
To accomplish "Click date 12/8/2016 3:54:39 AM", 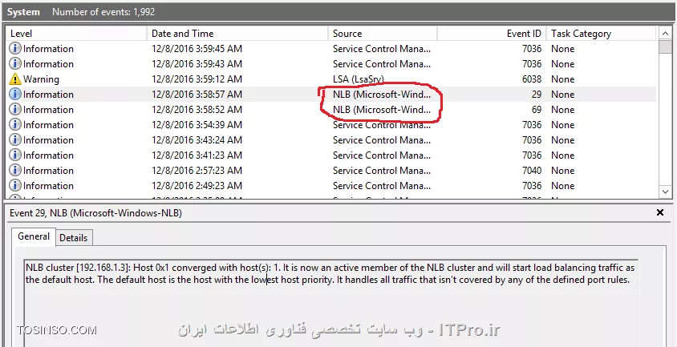I will [197, 125].
